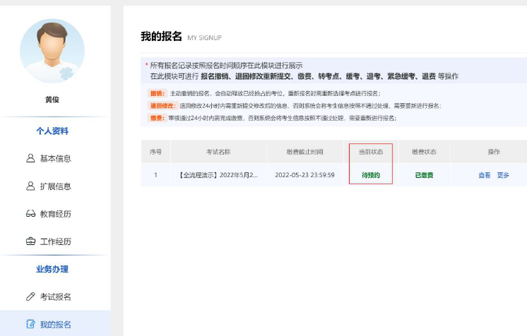The image size is (527, 336).
Task: Click the 操作 column header
Action: click(494, 152)
